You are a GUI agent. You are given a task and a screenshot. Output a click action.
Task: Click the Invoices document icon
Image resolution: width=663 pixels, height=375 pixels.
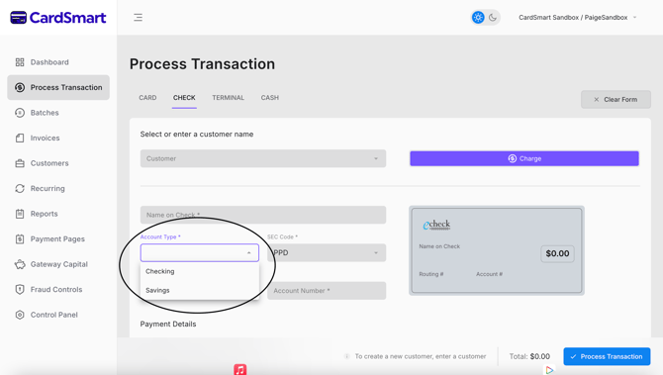20,138
